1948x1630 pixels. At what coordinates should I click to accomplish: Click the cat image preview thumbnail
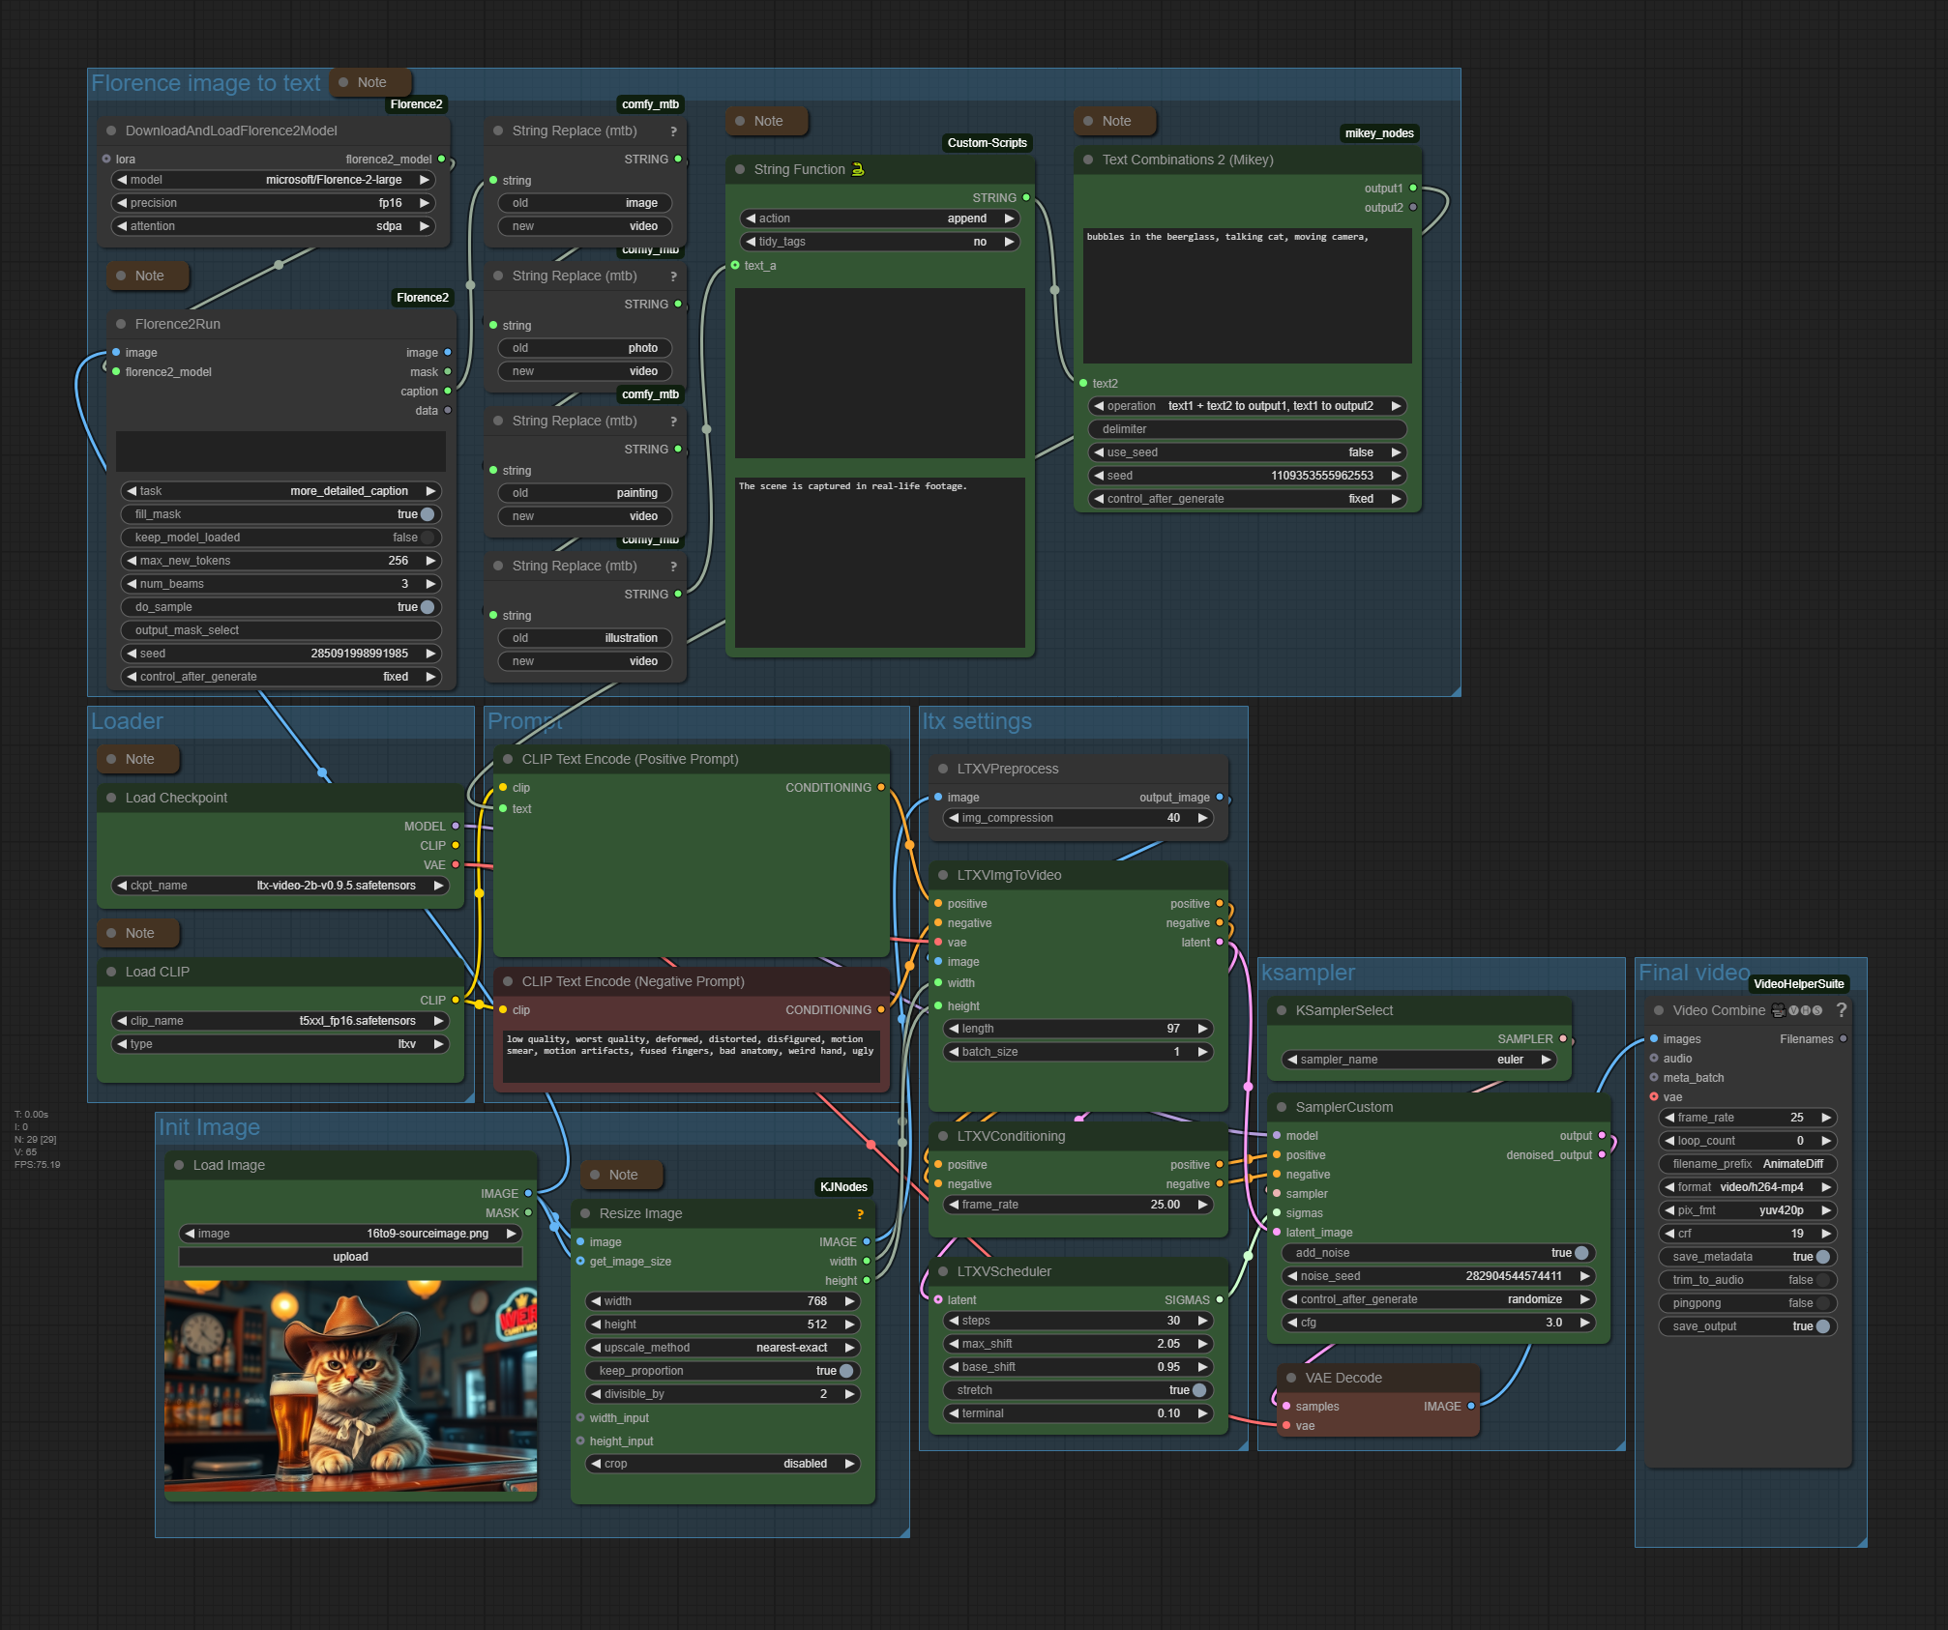click(x=350, y=1385)
